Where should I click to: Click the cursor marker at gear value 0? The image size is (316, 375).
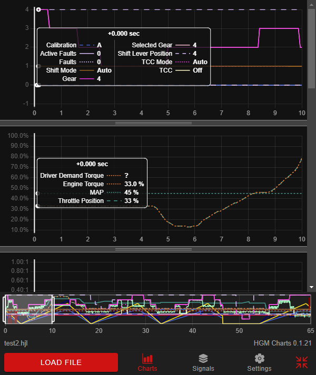(x=38, y=85)
